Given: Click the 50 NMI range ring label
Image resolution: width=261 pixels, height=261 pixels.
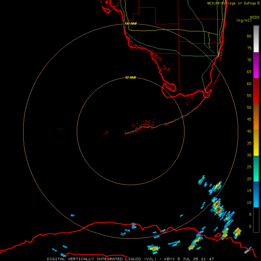Looking at the screenshot, I should point(130,77).
